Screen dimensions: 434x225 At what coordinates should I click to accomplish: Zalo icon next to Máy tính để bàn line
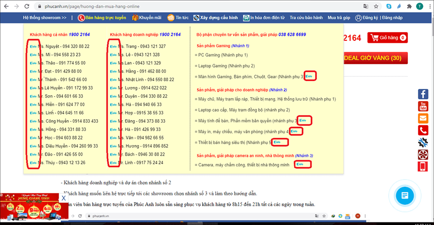click(303, 120)
